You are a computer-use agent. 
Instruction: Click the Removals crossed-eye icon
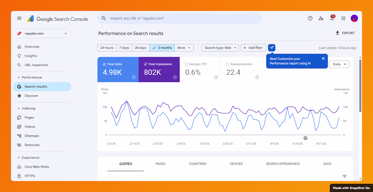coord(19,145)
